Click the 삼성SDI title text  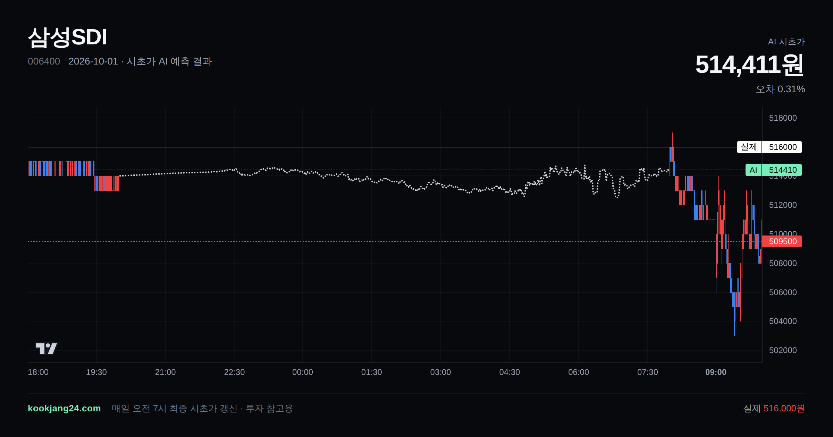click(67, 37)
